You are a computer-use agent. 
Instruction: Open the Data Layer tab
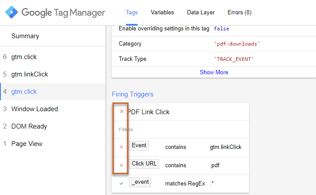201,13
